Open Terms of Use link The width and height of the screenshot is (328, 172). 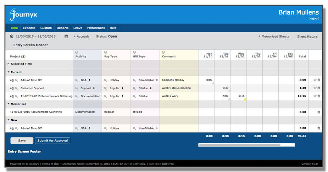[x=50, y=164]
